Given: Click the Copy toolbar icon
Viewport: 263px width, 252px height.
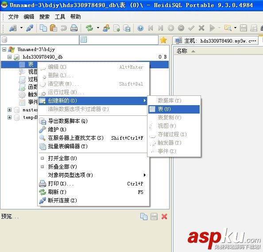Looking at the screenshot, I should (43, 28).
